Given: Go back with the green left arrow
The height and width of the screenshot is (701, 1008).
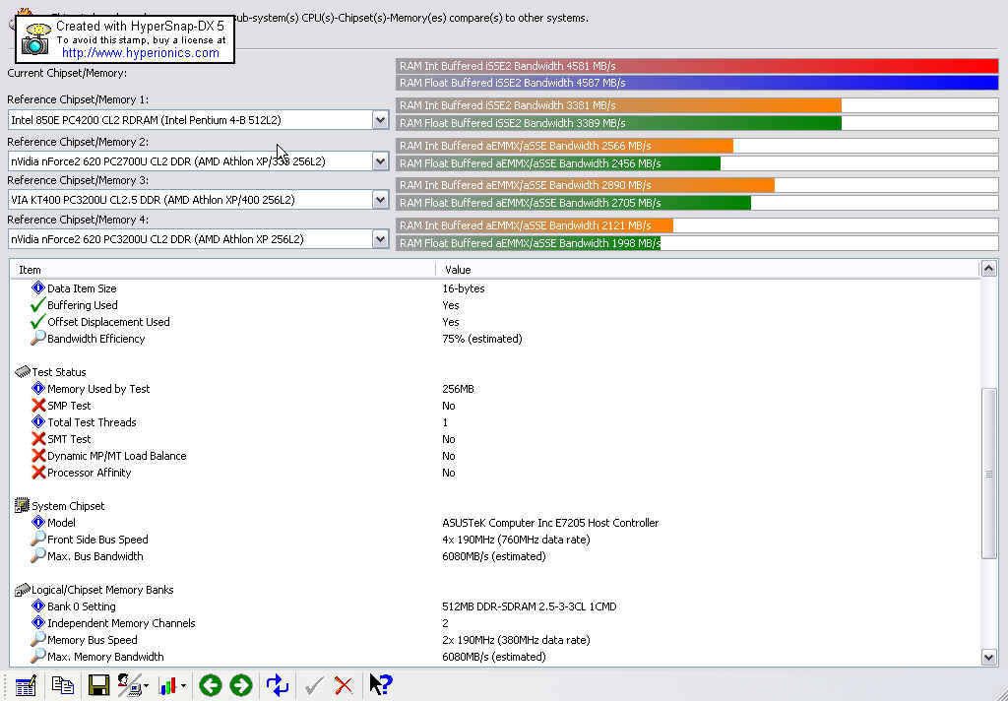Looking at the screenshot, I should pos(211,685).
